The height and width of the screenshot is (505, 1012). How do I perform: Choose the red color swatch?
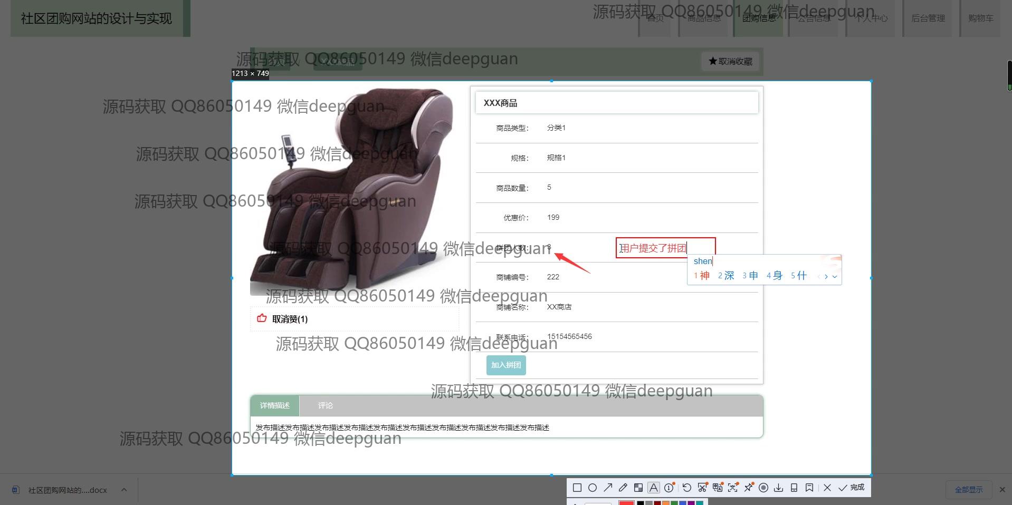626,503
